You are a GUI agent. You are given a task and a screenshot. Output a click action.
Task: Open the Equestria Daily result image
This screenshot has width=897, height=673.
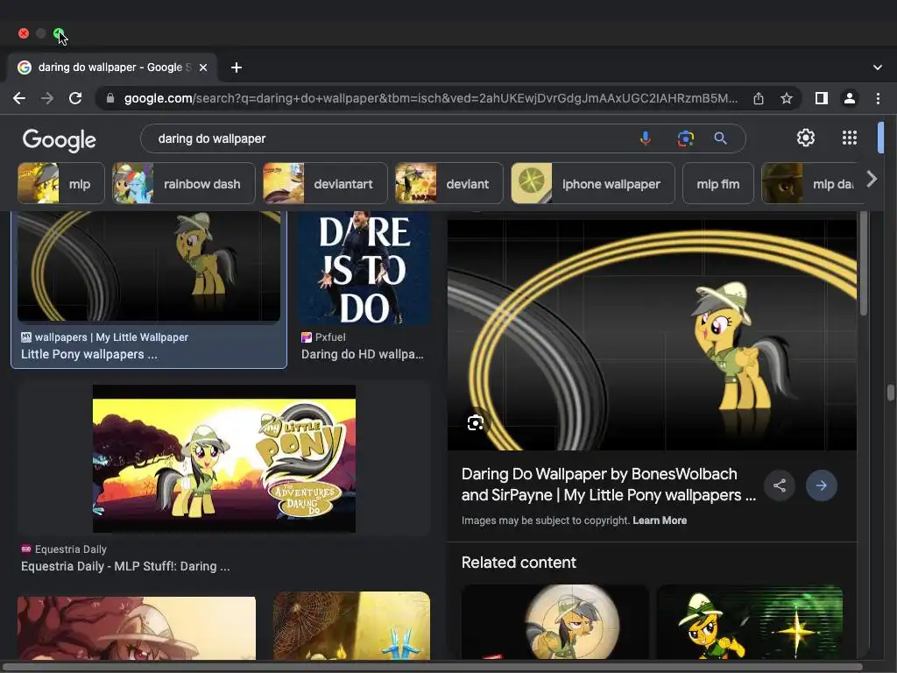pos(223,458)
